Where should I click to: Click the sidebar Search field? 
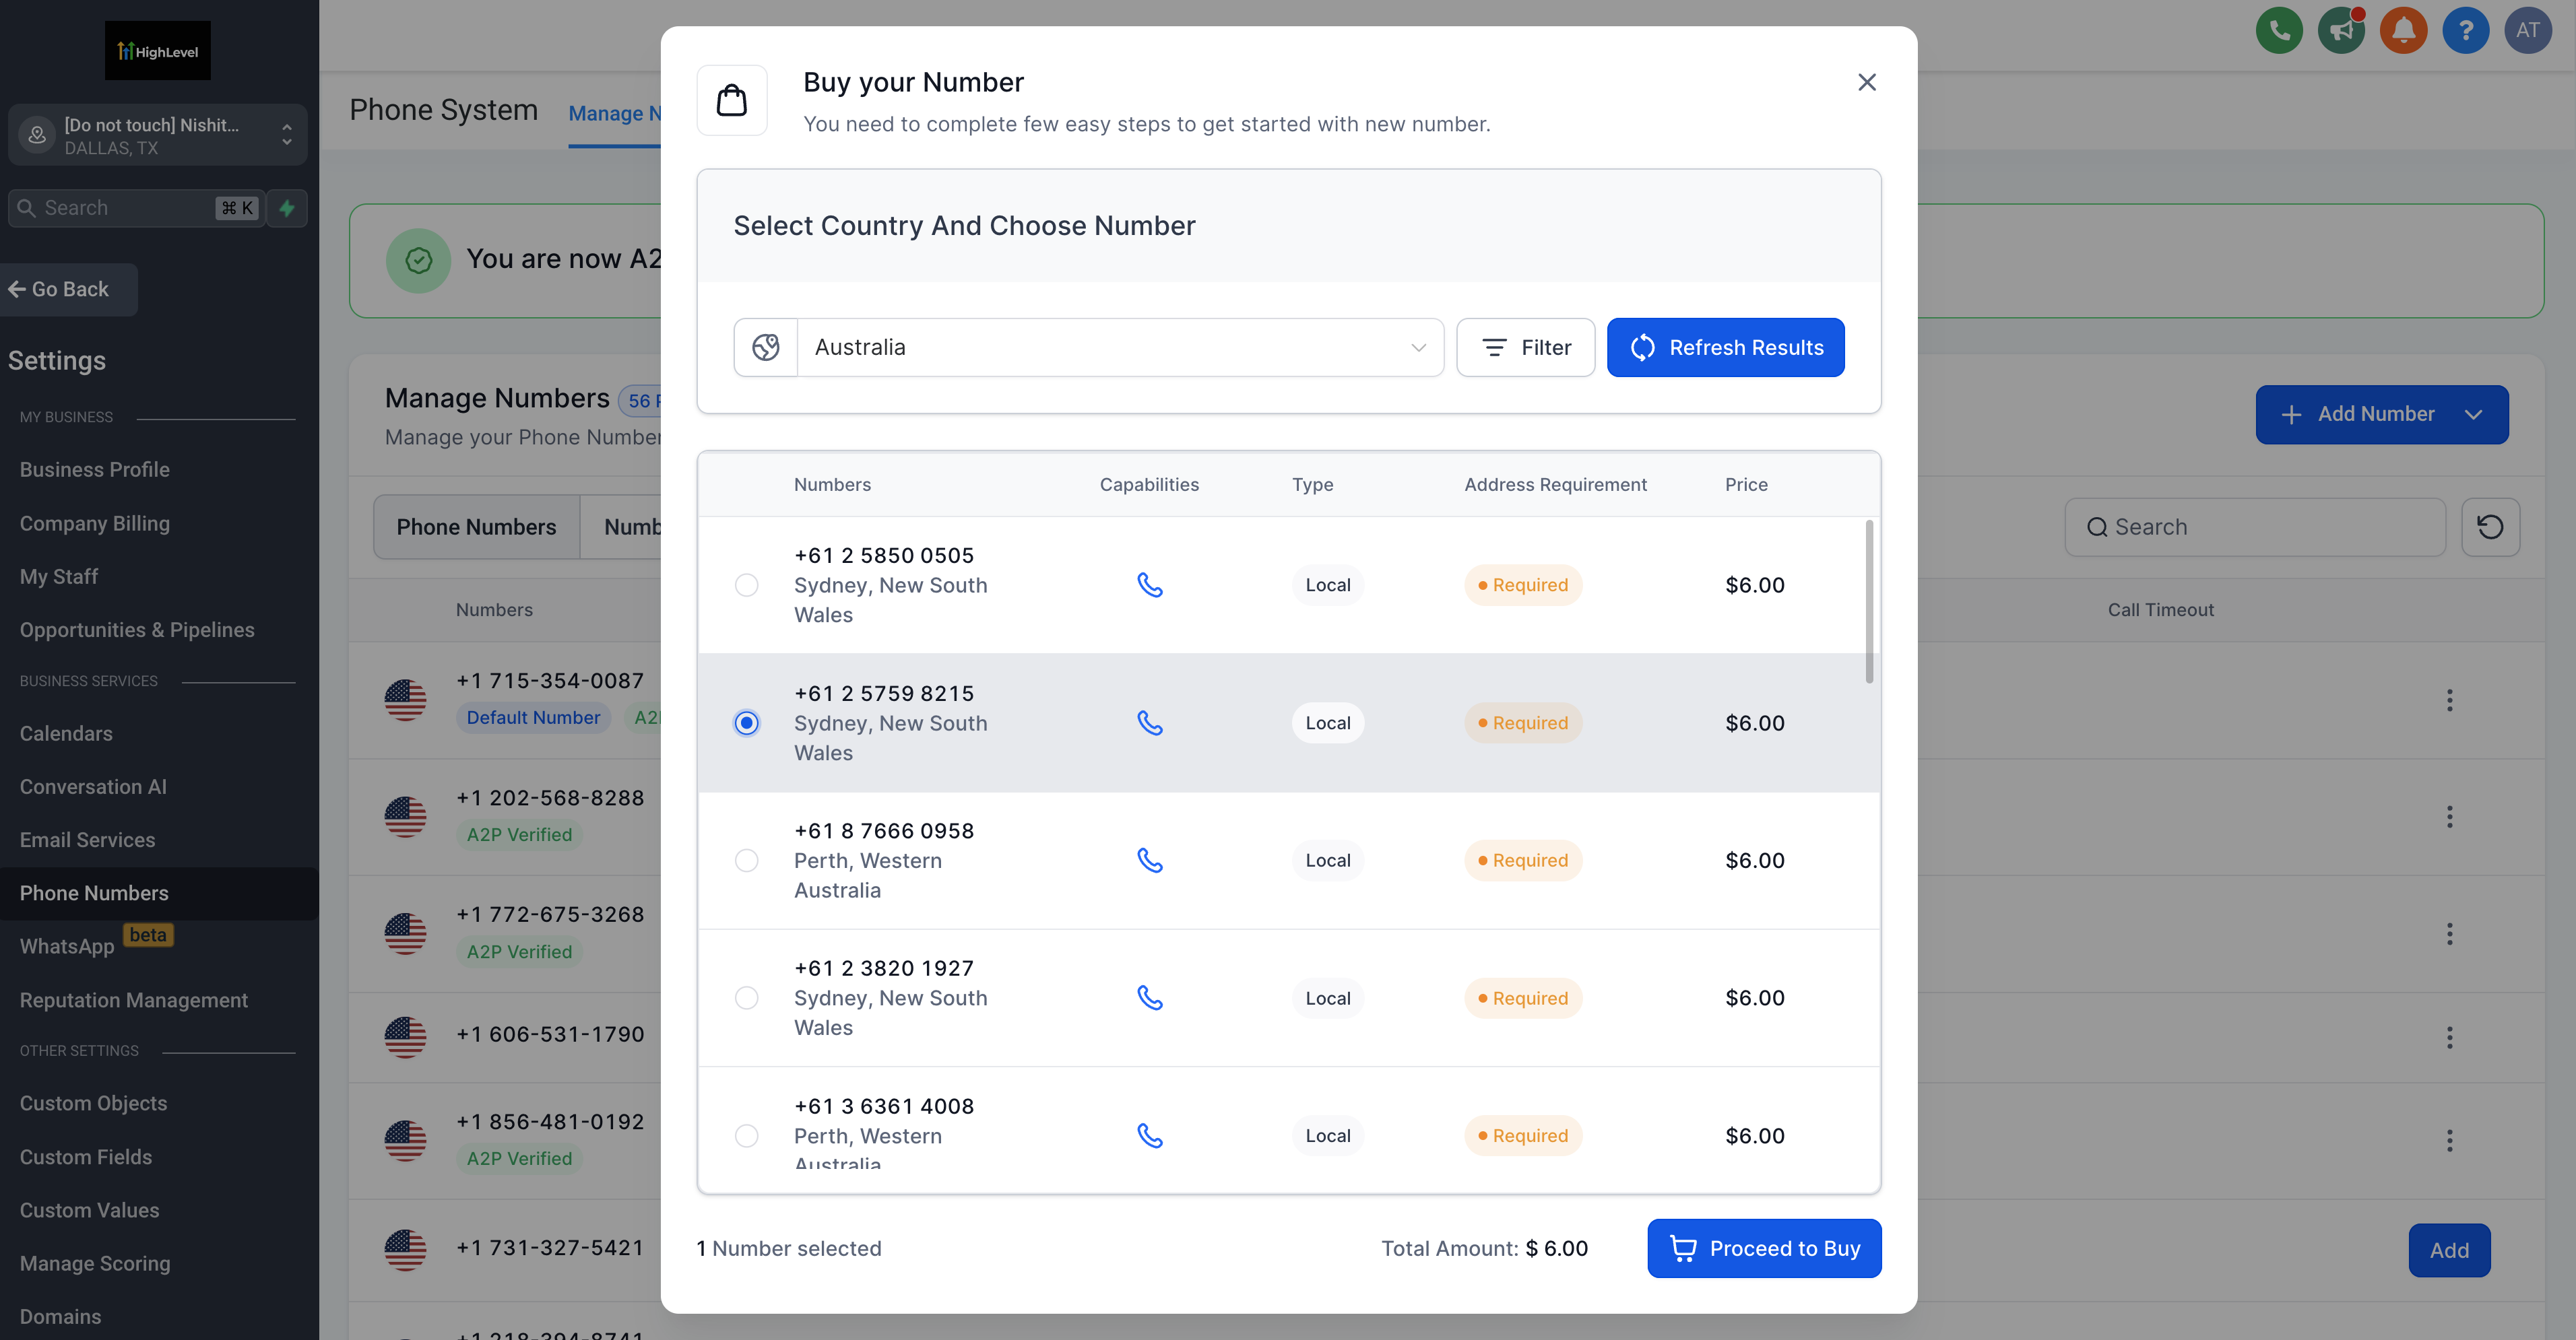137,208
